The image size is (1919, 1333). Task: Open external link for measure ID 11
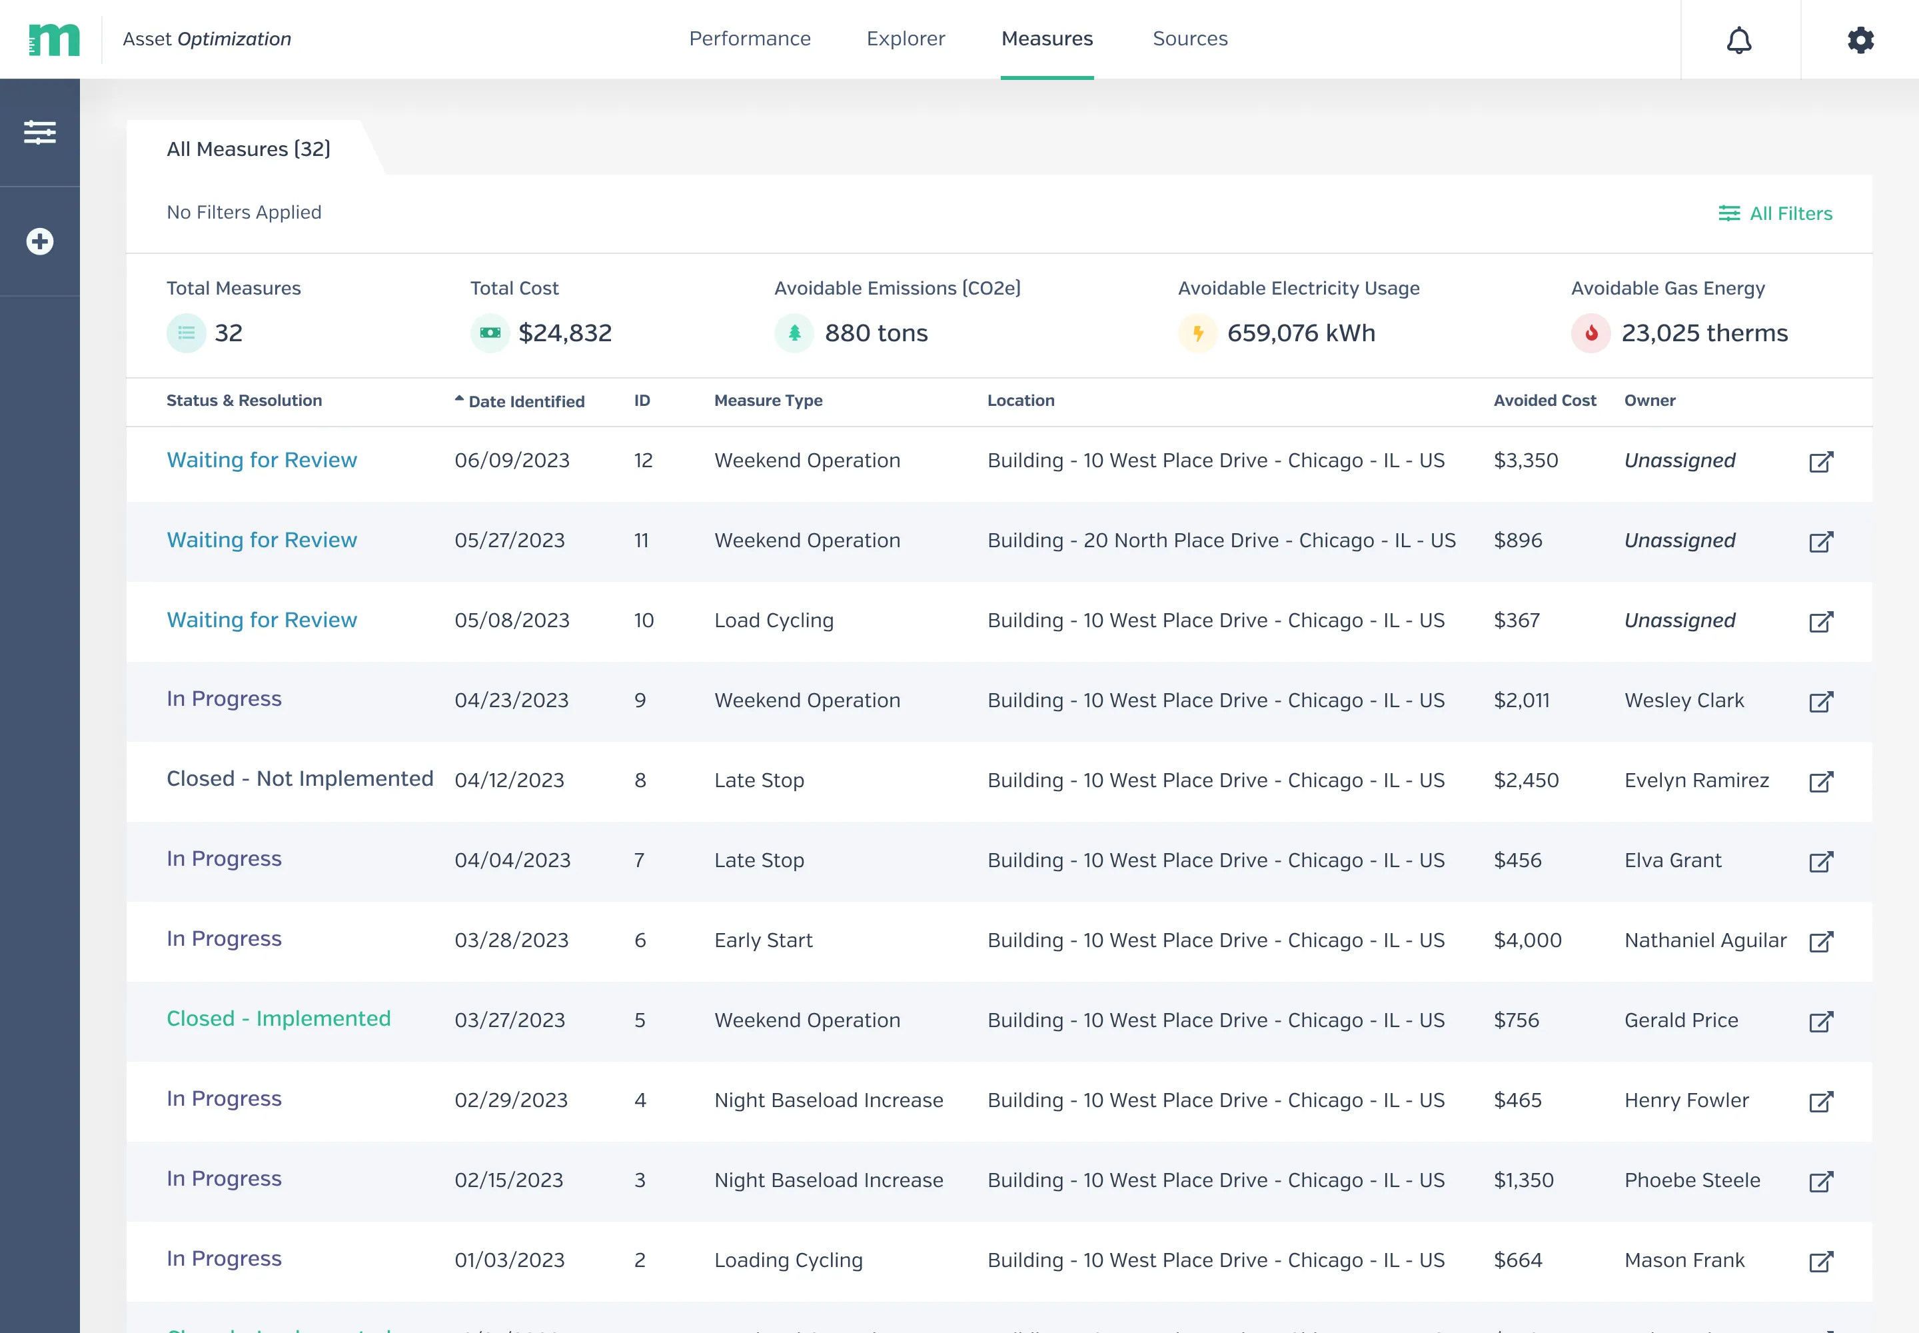point(1820,541)
